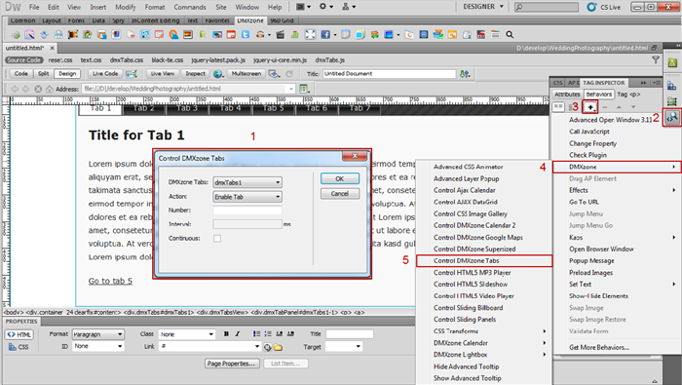682x385 pixels.
Task: Click the Page Properties button
Action: (x=232, y=364)
